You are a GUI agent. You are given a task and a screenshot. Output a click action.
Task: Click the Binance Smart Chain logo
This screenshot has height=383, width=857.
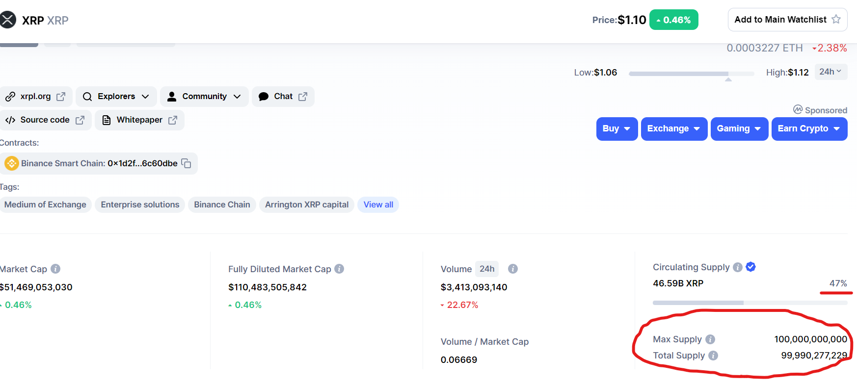click(x=12, y=163)
